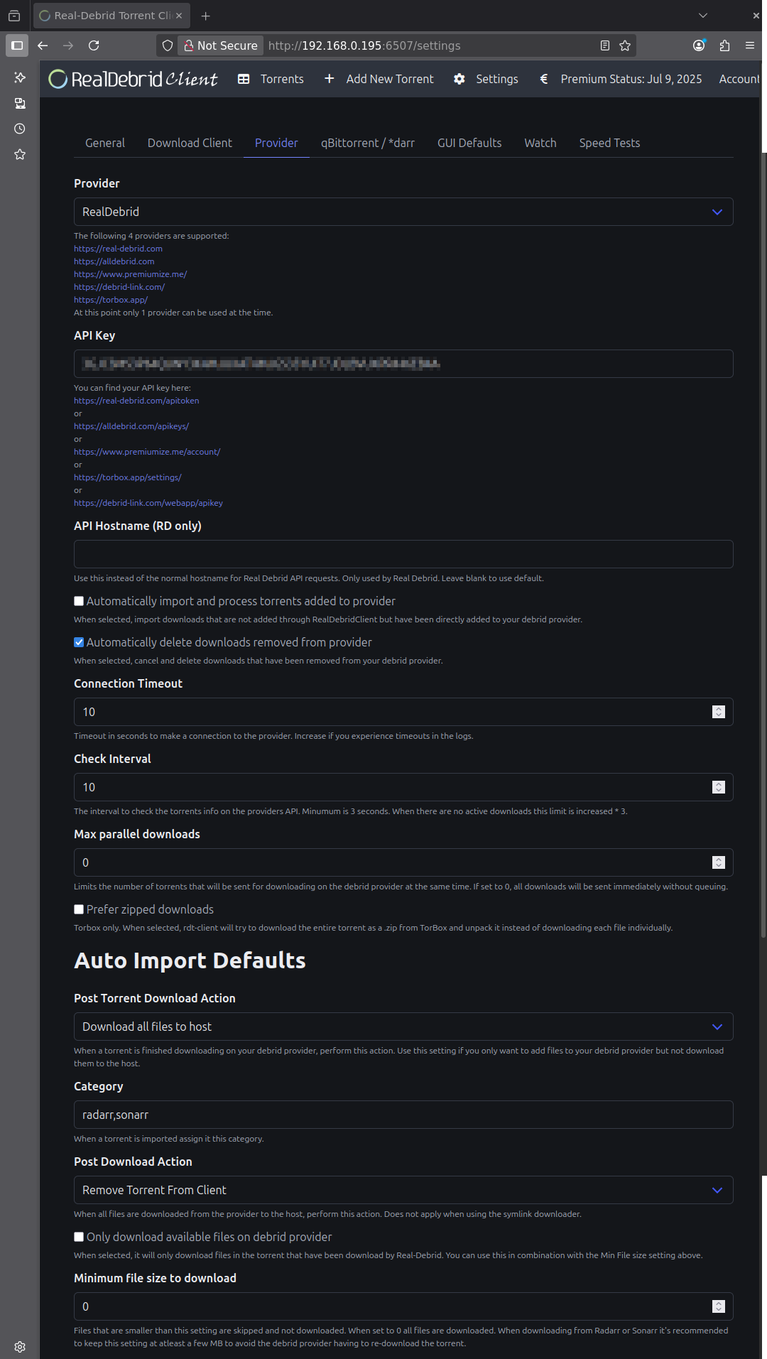Click the Minimum file size spinner arrows
The height and width of the screenshot is (1359, 767).
pyautogui.click(x=719, y=1306)
